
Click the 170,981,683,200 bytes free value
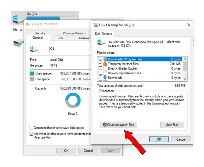click(x=75, y=79)
